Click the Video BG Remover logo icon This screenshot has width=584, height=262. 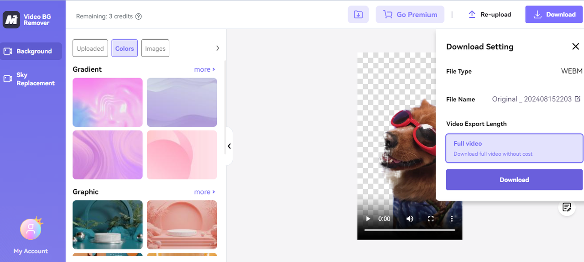11,20
